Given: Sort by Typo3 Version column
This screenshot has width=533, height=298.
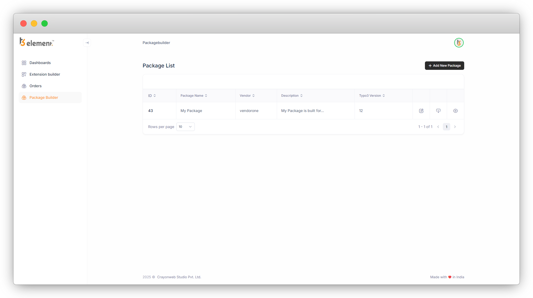Looking at the screenshot, I should (372, 96).
